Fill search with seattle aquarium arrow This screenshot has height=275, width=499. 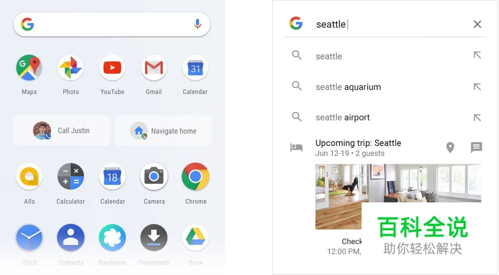click(x=477, y=87)
